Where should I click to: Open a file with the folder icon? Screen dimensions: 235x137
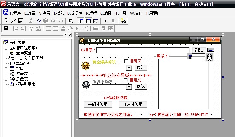(x=14, y=21)
